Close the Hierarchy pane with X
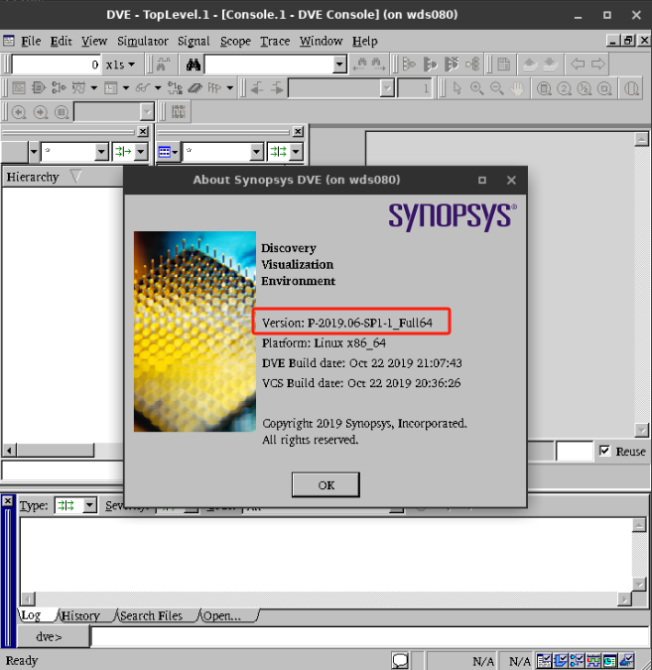Screen dimensions: 652x670 point(143,131)
